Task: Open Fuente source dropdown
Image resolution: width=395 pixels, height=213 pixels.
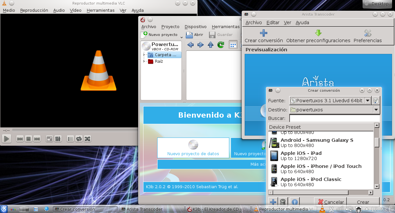Action: coord(330,101)
